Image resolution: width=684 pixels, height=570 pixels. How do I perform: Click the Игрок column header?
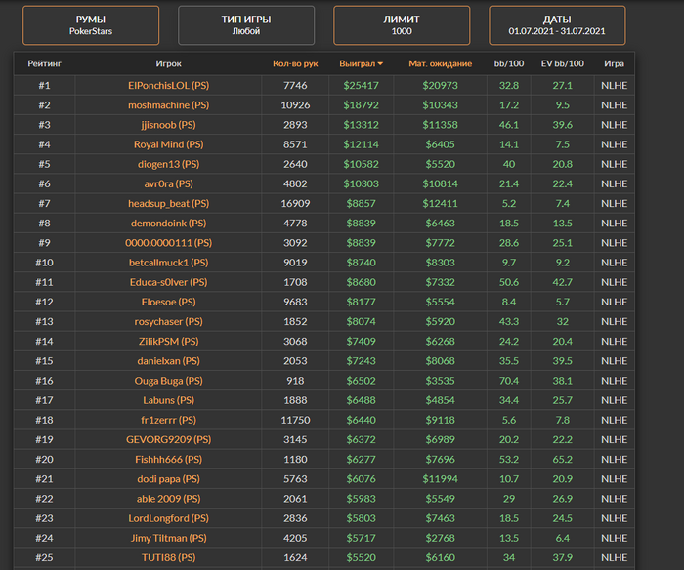tap(168, 63)
